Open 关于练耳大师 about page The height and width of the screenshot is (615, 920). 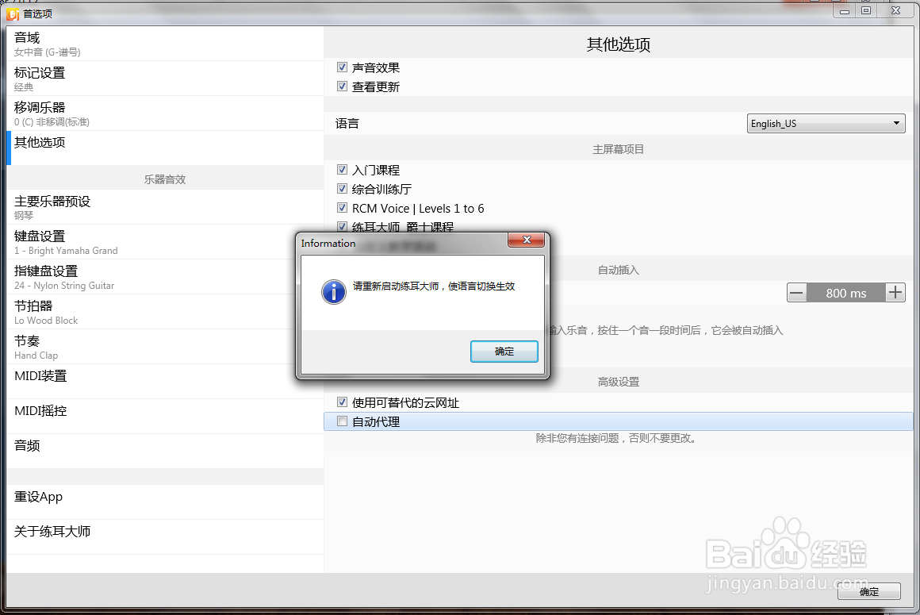click(x=166, y=537)
